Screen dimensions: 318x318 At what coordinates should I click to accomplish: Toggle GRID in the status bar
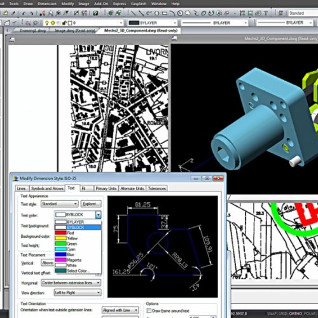(x=282, y=314)
